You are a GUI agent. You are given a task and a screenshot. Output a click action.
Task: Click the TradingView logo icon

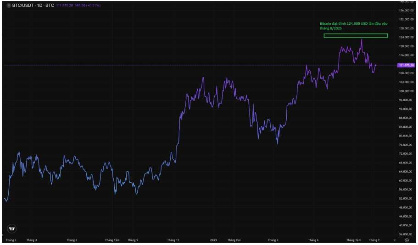(x=12, y=229)
